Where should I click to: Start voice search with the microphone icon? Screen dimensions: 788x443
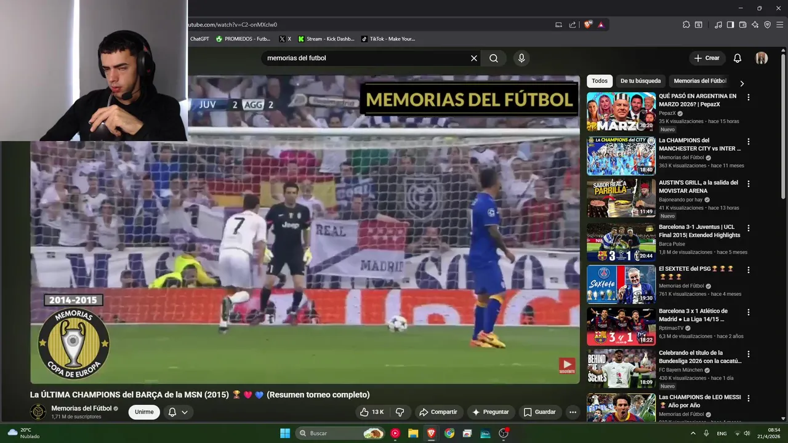(521, 58)
